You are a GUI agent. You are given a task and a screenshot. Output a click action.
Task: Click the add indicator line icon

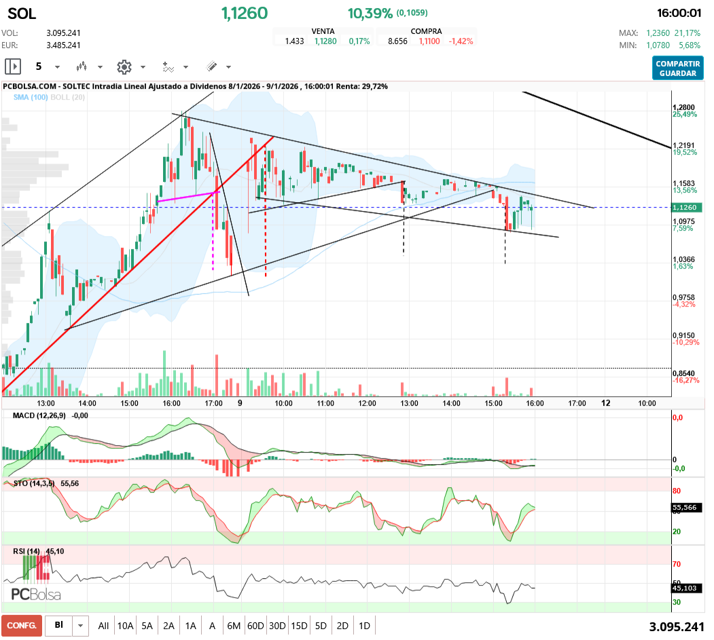tap(168, 67)
